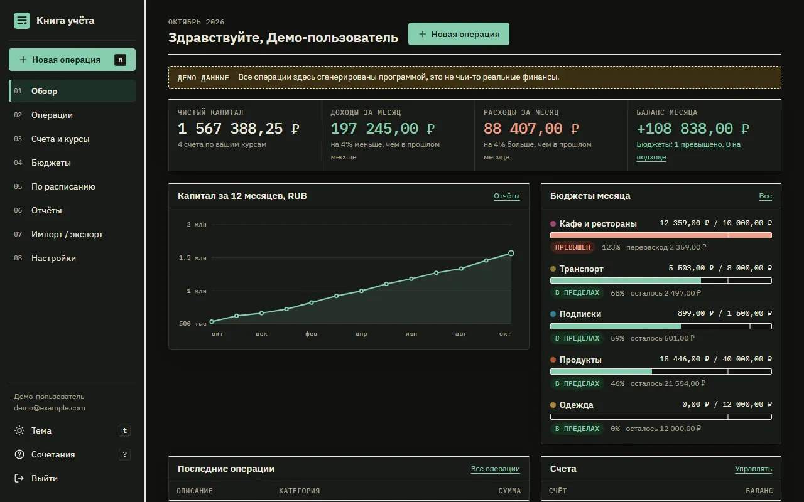The image size is (804, 502).
Task: Click the Подписки budget progress bar
Action: coord(661,326)
